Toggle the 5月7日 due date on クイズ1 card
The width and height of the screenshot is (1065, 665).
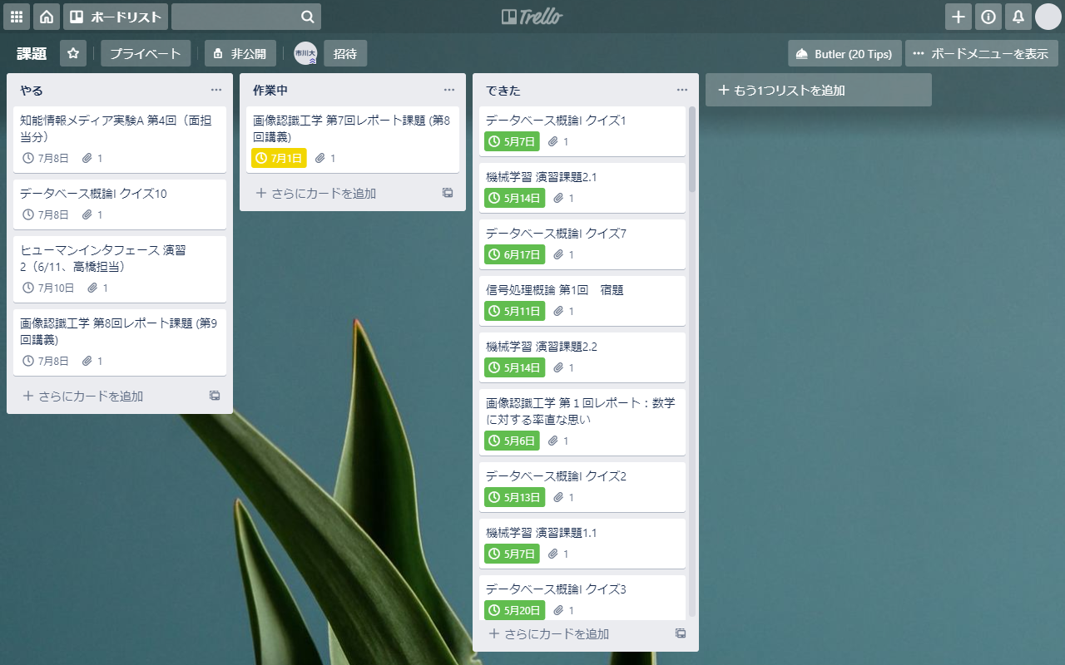tap(511, 141)
